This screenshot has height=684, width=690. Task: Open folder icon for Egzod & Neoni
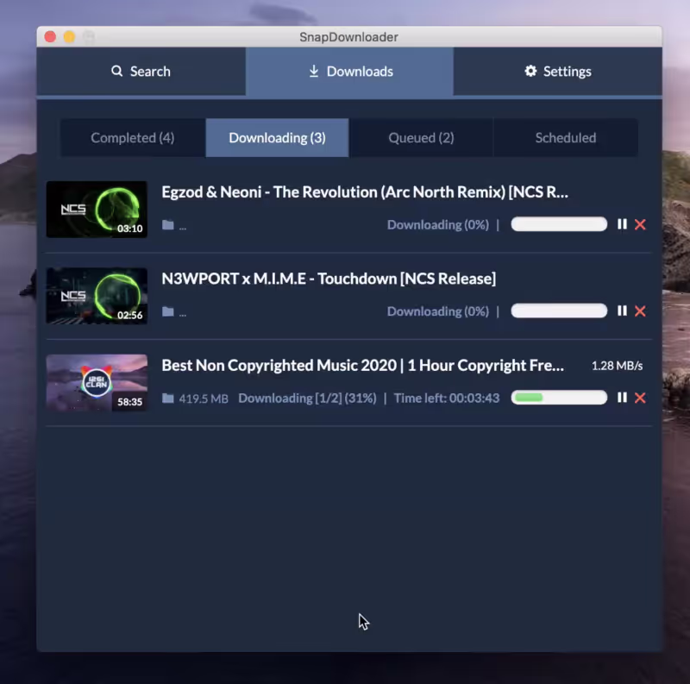point(167,225)
